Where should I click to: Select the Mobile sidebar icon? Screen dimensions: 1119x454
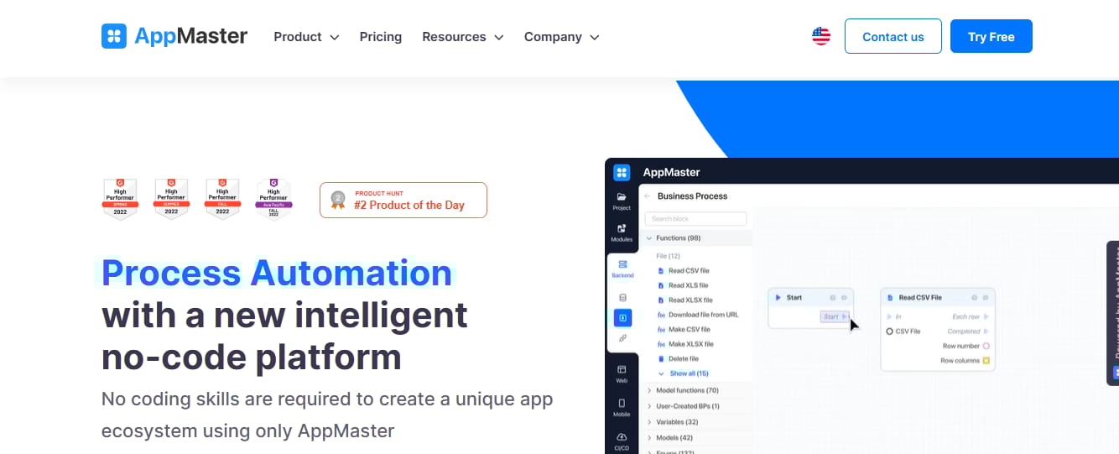pos(622,403)
